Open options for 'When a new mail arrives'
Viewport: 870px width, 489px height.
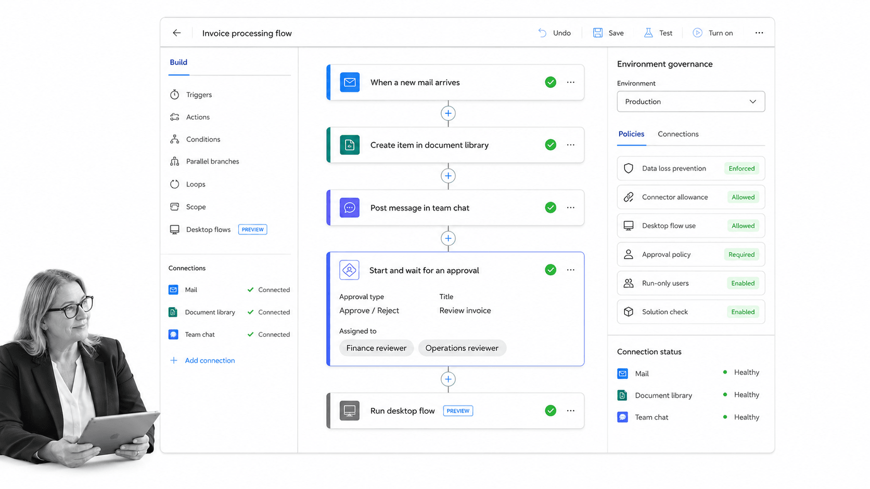pyautogui.click(x=571, y=82)
